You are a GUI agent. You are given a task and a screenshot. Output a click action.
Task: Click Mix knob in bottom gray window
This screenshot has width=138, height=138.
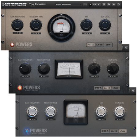pyautogui.click(x=101, y=112)
